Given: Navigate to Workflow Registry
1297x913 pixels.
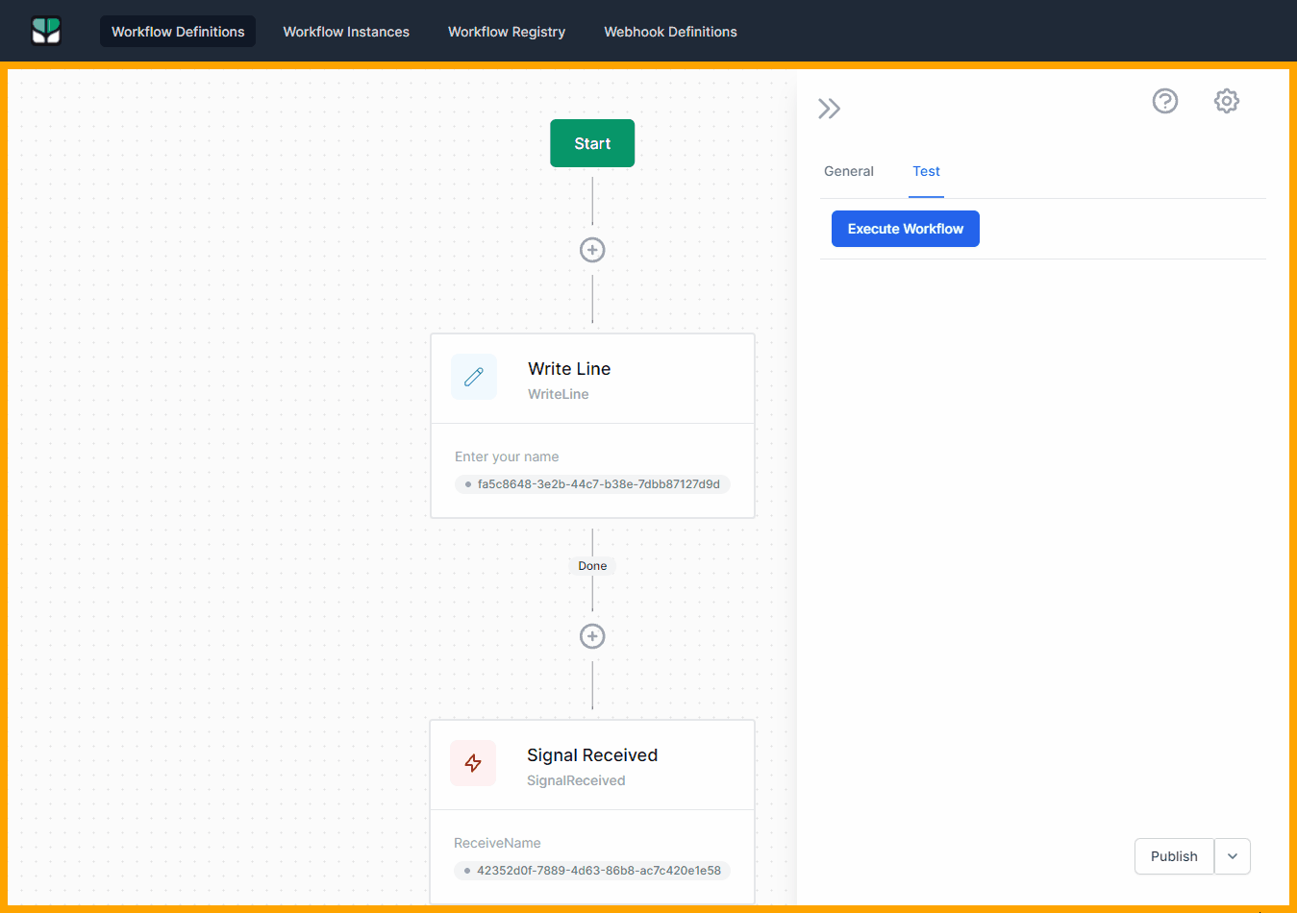Looking at the screenshot, I should pos(506,31).
